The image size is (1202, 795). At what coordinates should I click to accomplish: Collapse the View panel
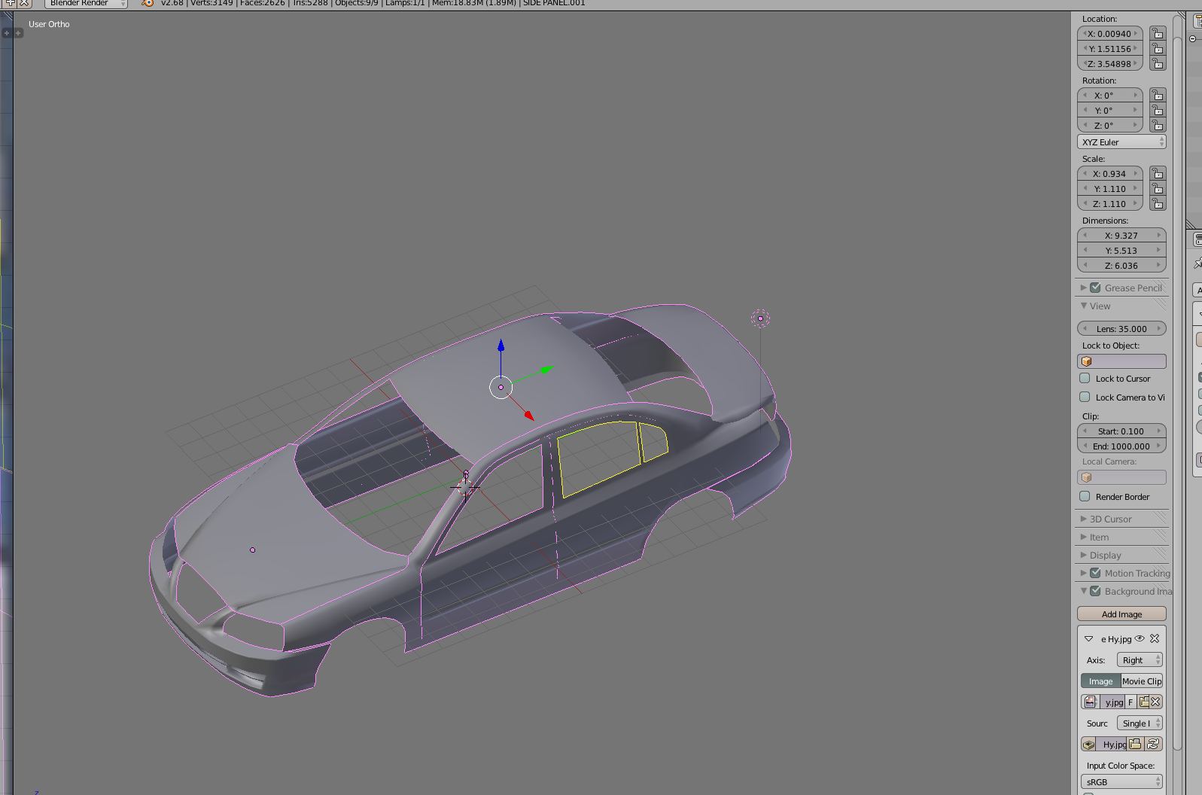point(1083,306)
